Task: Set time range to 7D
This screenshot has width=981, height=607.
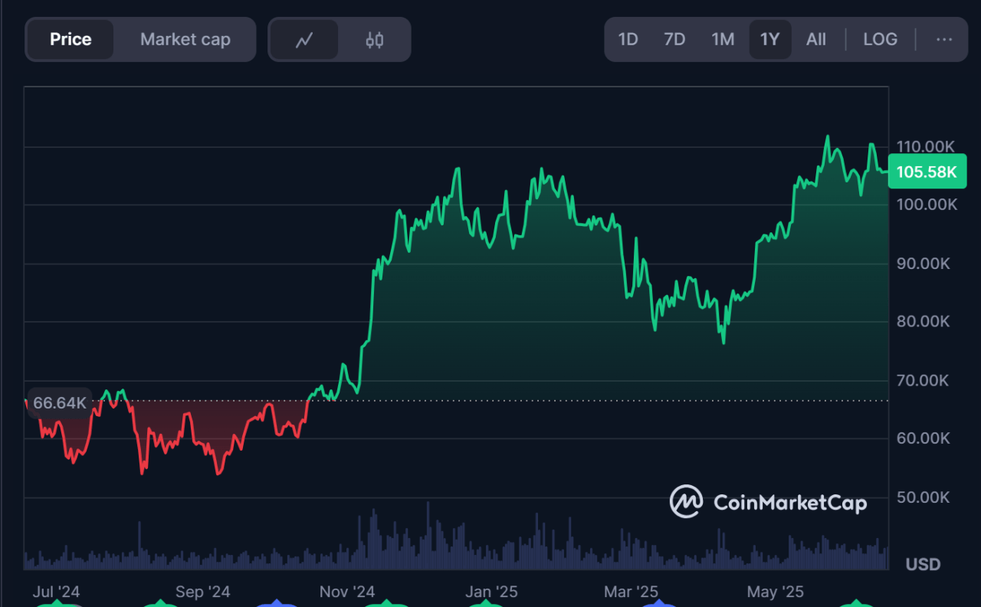Action: (674, 40)
